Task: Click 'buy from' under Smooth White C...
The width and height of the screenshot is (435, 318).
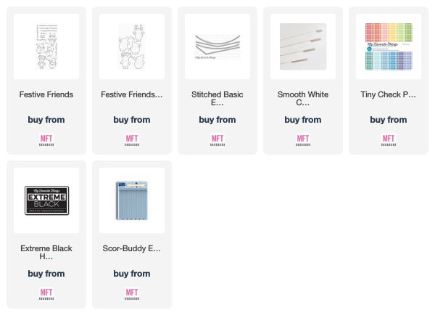Action: [x=303, y=120]
